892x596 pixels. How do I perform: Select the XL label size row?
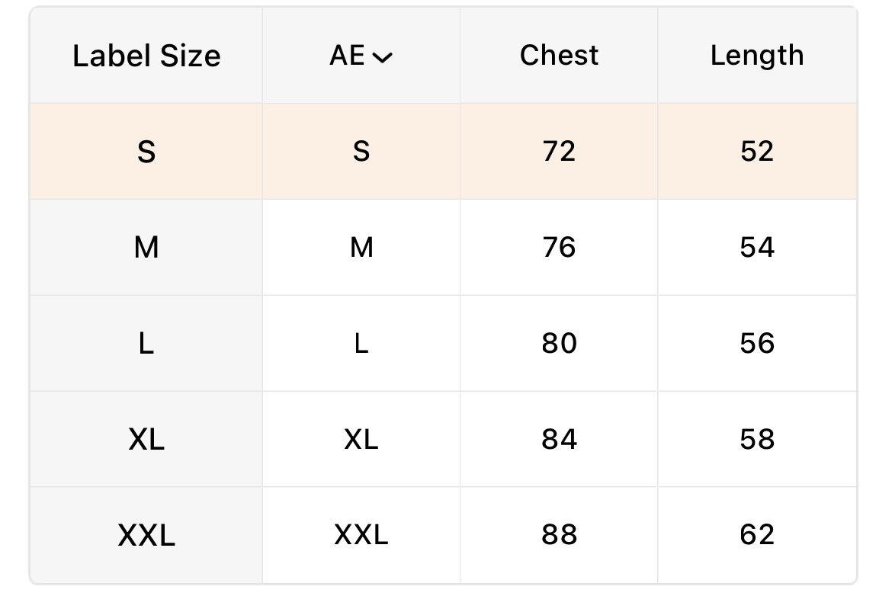[x=146, y=440]
